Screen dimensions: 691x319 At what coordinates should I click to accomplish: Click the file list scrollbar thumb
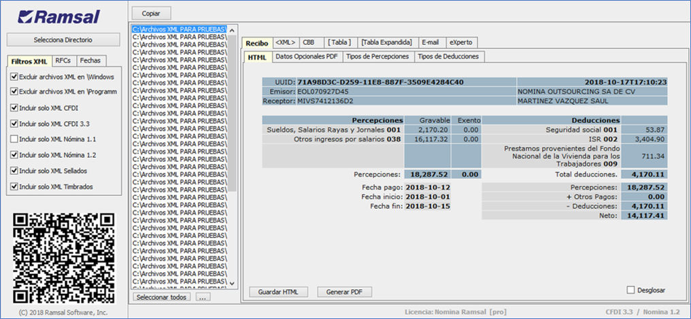click(x=232, y=112)
